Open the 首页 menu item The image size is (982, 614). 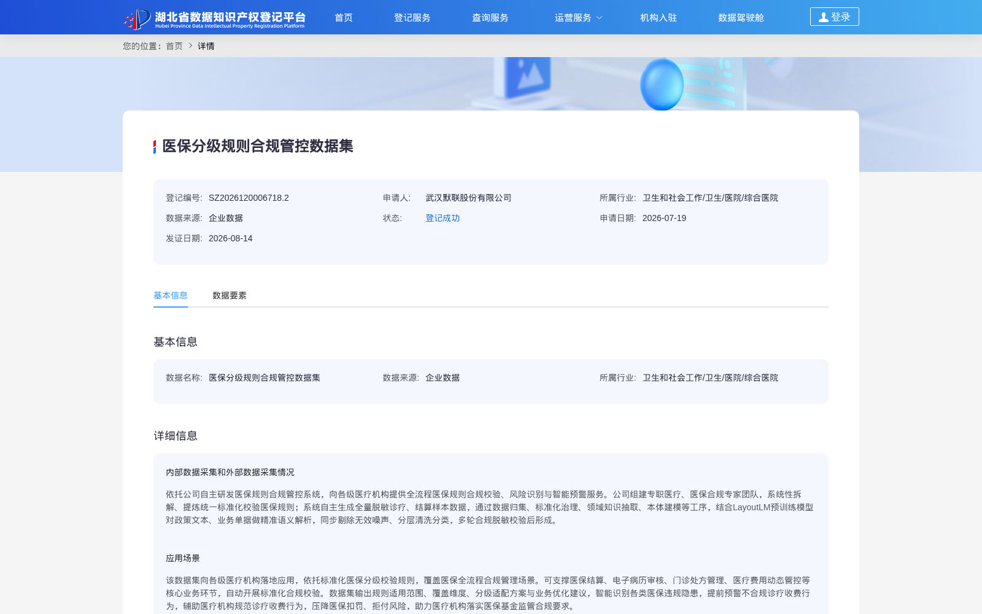click(344, 18)
